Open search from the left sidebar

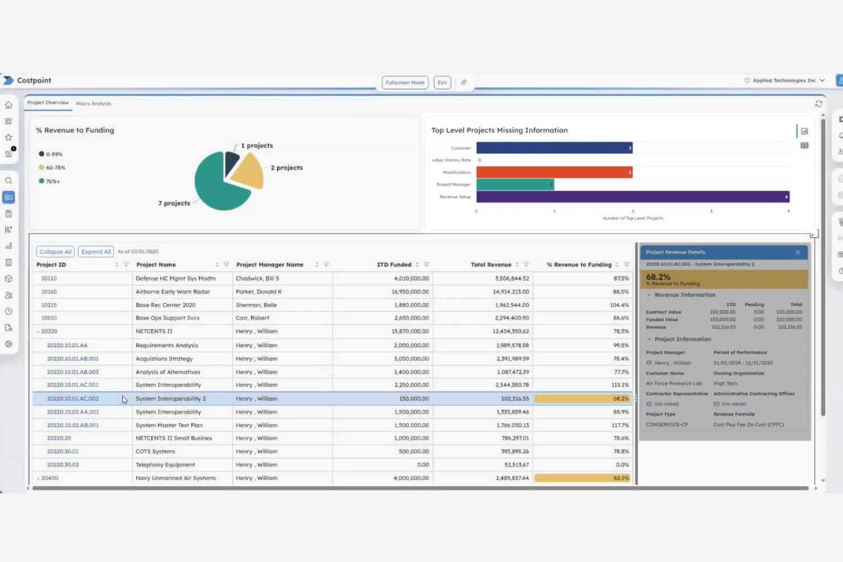[9, 181]
